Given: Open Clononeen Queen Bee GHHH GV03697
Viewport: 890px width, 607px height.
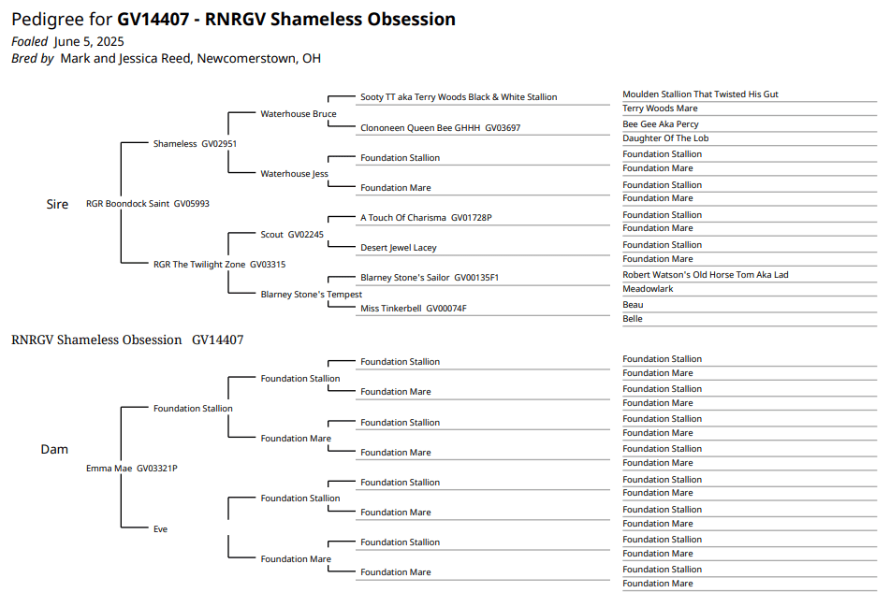Looking at the screenshot, I should click(440, 128).
